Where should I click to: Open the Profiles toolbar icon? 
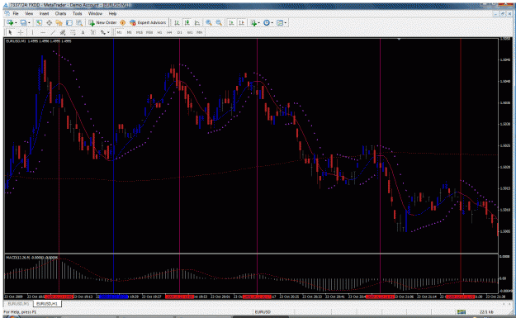tap(23, 22)
